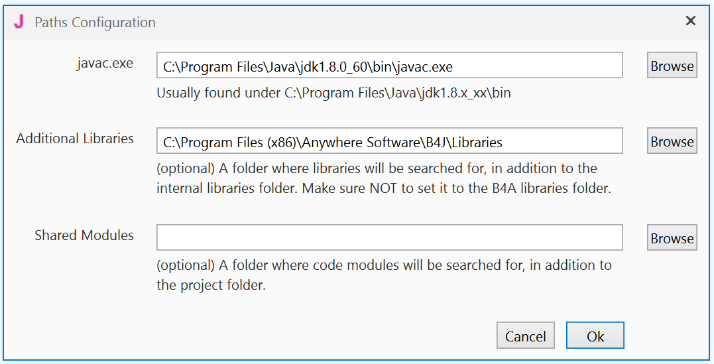The width and height of the screenshot is (714, 364).
Task: Focus the javac.exe path input field
Action: click(x=389, y=66)
